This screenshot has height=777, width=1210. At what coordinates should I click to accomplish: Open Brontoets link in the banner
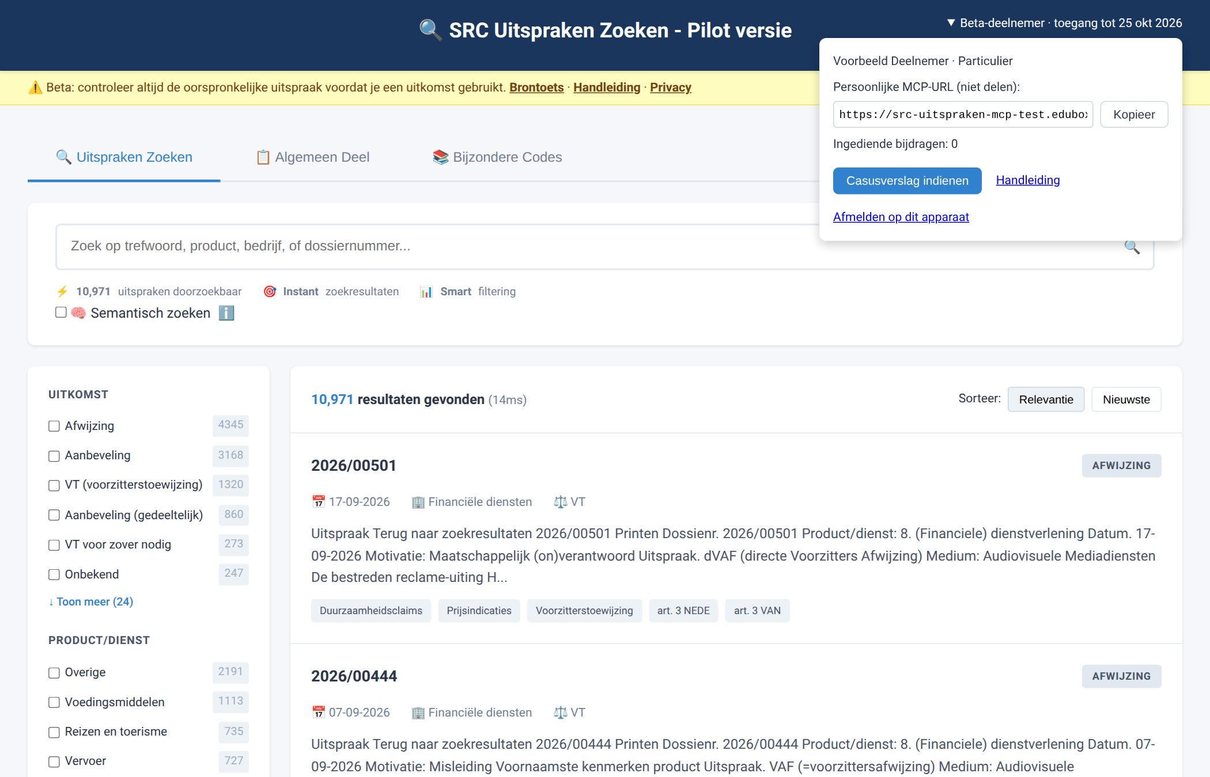536,87
